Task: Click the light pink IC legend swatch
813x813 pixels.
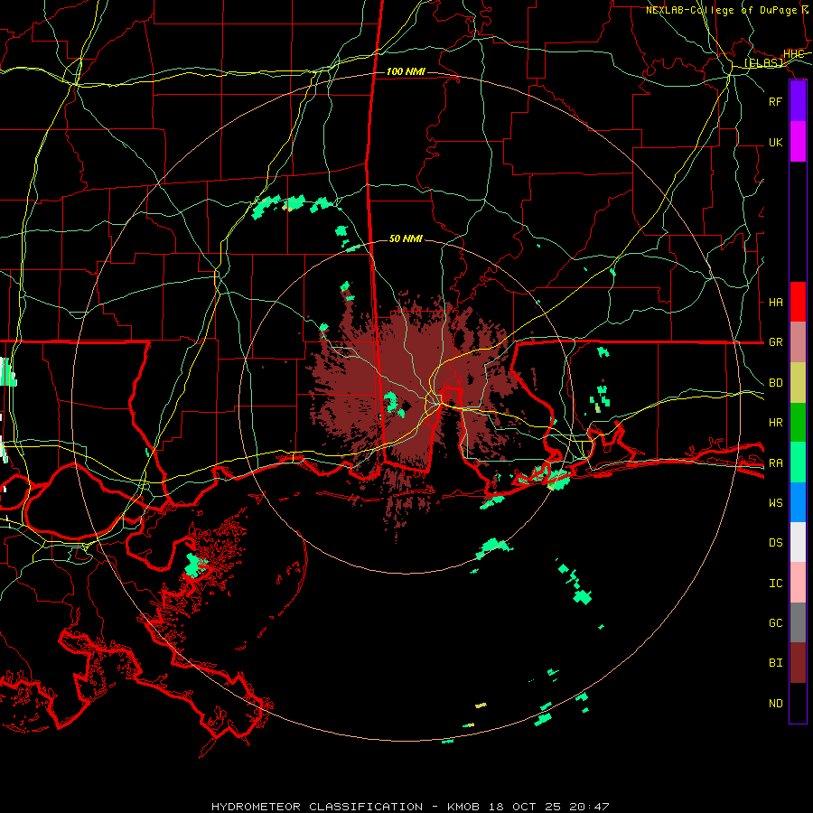Action: click(798, 583)
